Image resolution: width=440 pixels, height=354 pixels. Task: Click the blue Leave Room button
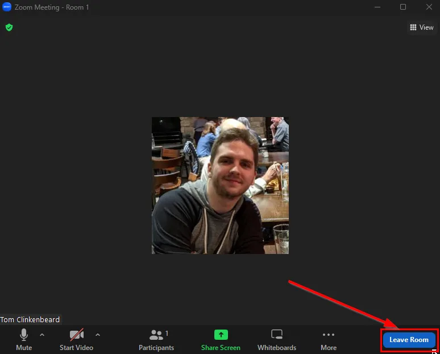click(409, 340)
